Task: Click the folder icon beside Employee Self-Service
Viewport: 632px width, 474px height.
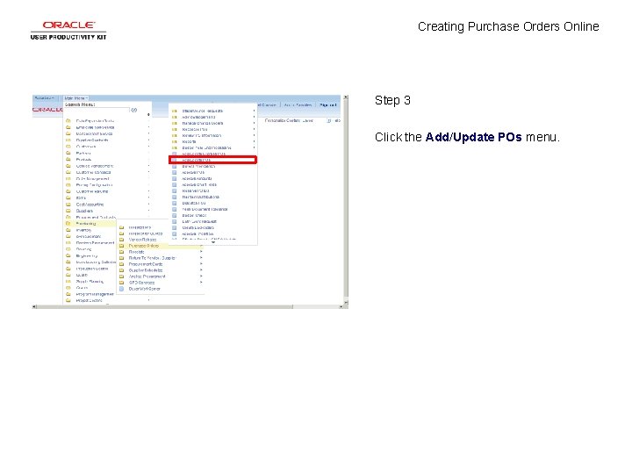Action: (68, 127)
